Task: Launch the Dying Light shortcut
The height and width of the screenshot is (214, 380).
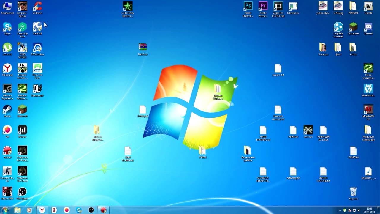Action: tap(37, 91)
